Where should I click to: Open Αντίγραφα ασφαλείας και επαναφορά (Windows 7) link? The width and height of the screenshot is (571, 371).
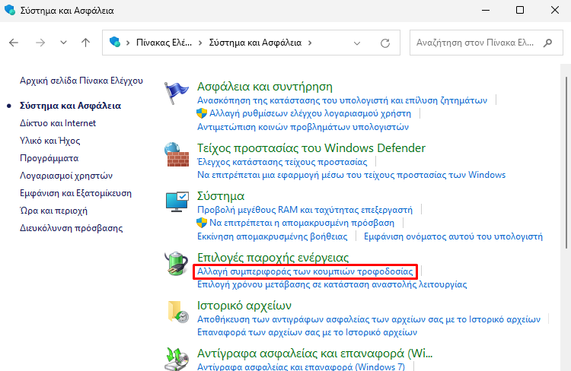tap(301, 366)
